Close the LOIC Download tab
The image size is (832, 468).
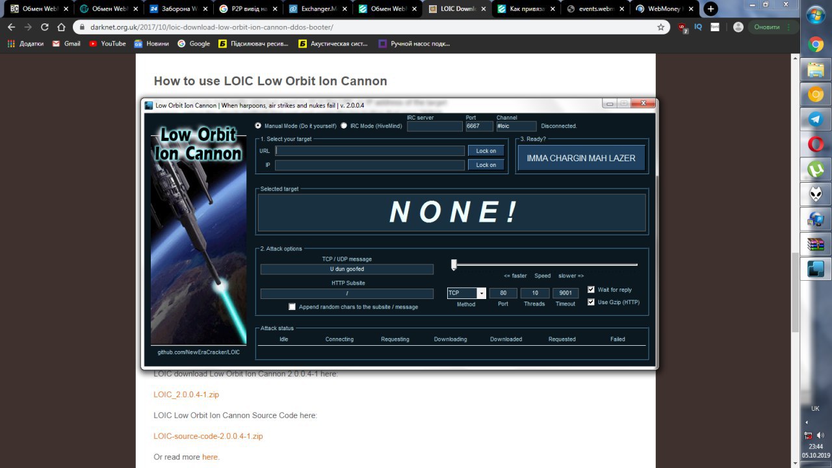point(483,9)
